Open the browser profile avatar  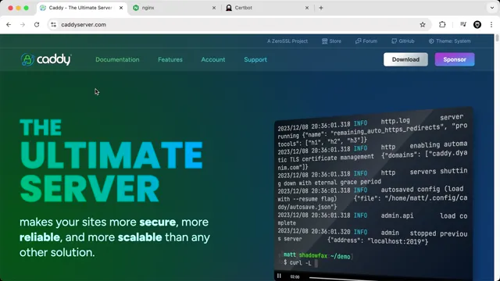[477, 24]
